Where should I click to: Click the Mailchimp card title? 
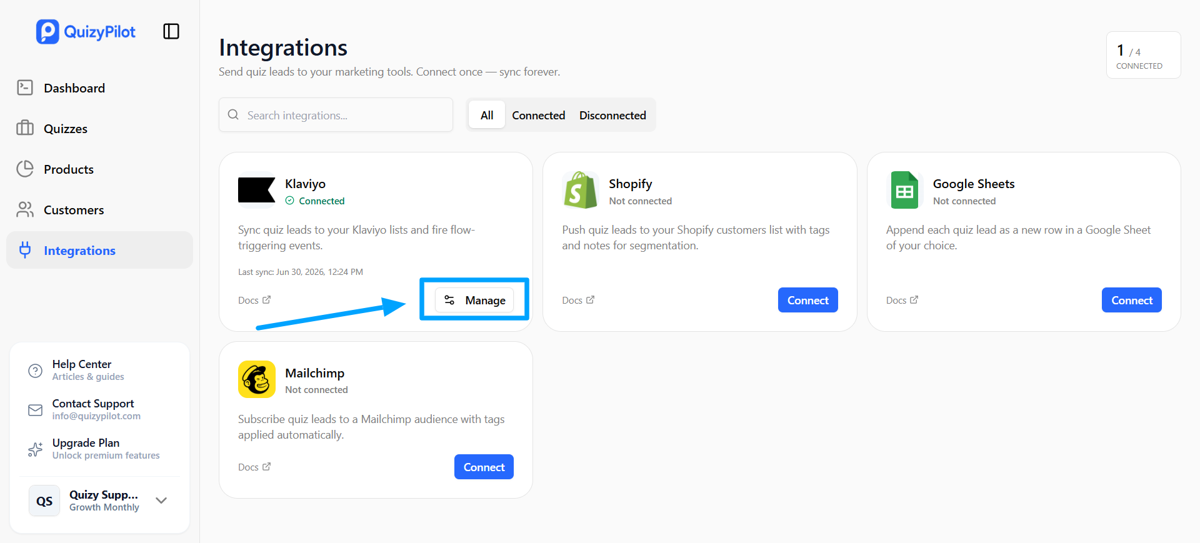(314, 373)
